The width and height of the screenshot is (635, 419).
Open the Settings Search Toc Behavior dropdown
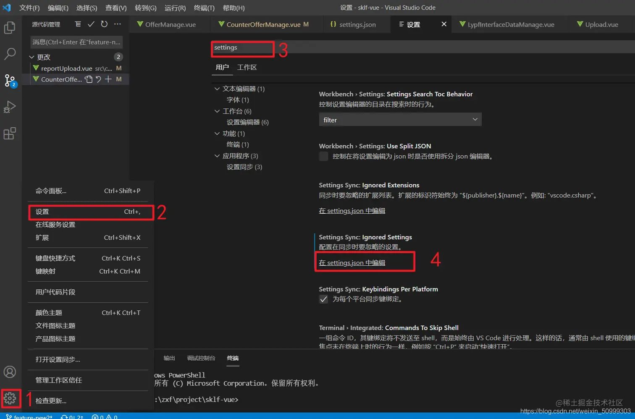[x=400, y=120]
